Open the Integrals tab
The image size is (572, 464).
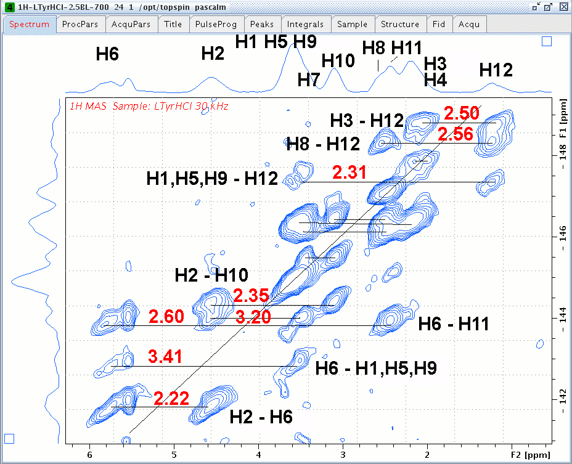(x=306, y=25)
